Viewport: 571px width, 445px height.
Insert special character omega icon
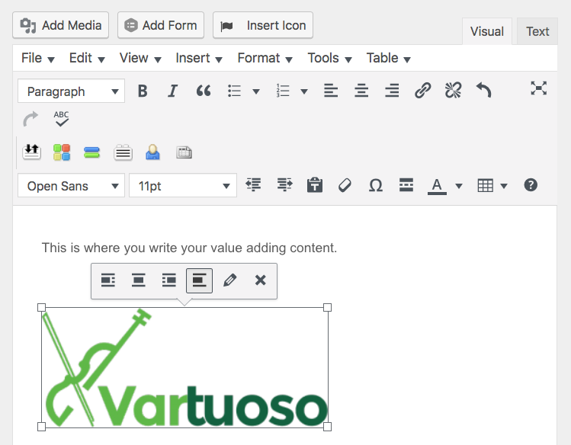tap(375, 185)
